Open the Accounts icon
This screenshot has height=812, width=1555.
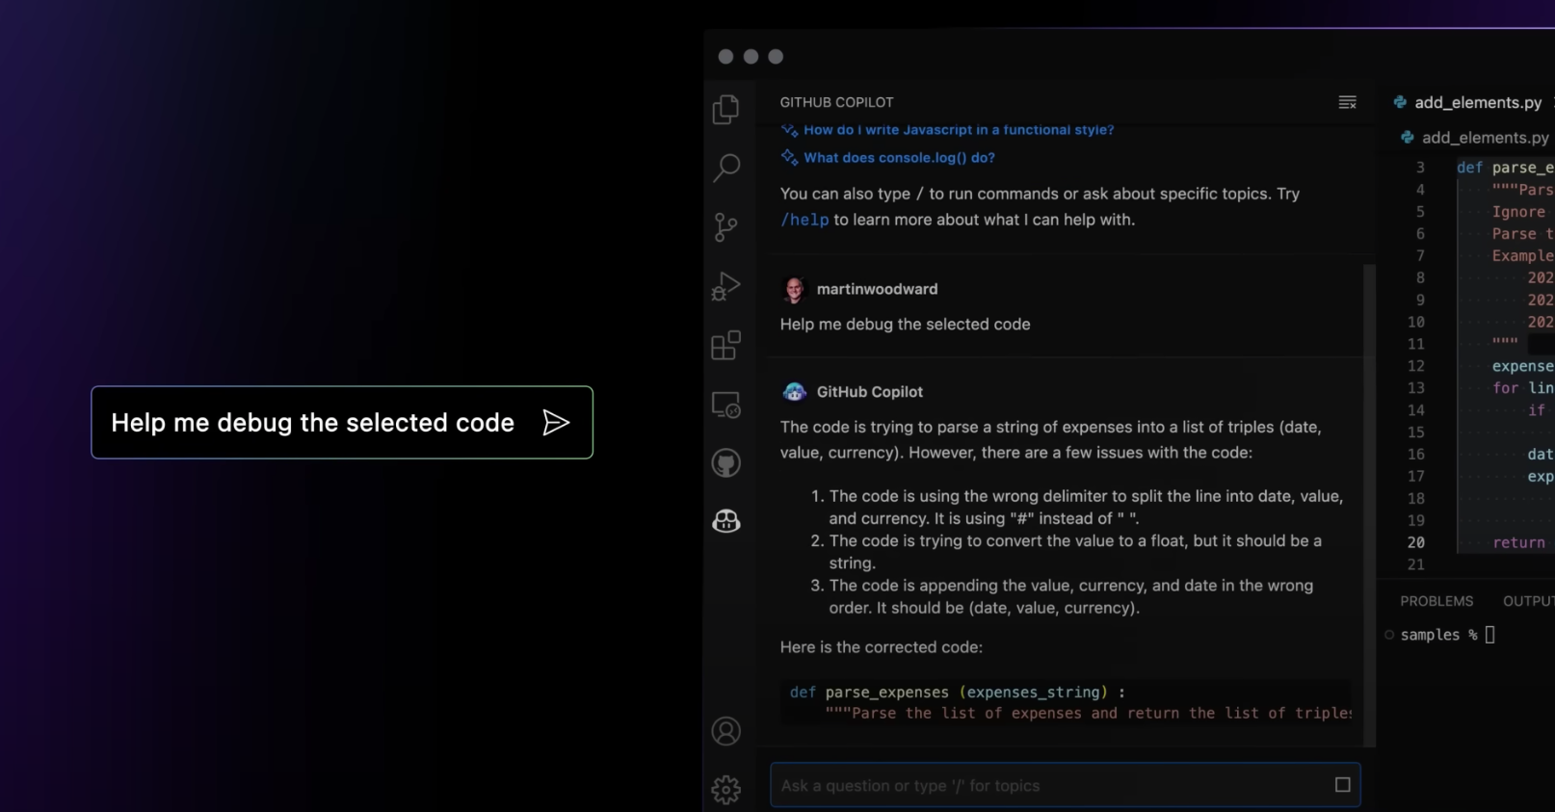726,731
